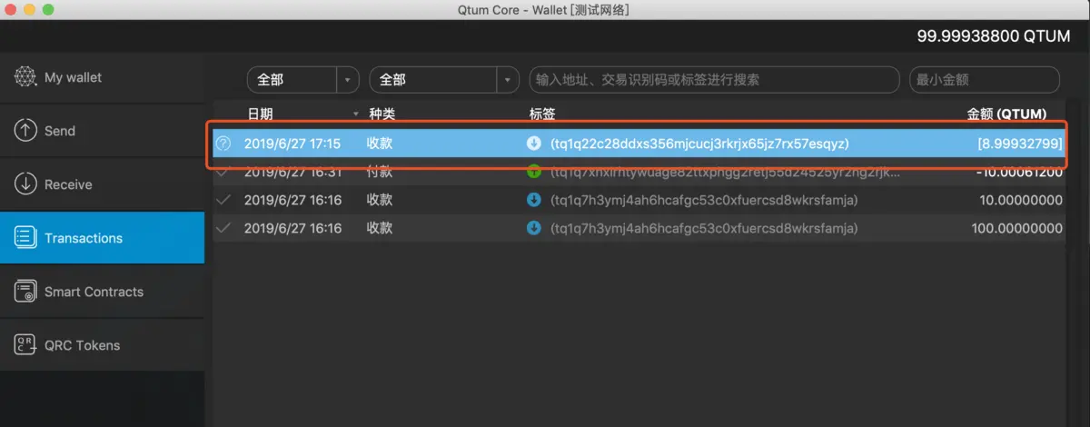
Task: Click the 金额 (QTUM) column header
Action: (1006, 114)
